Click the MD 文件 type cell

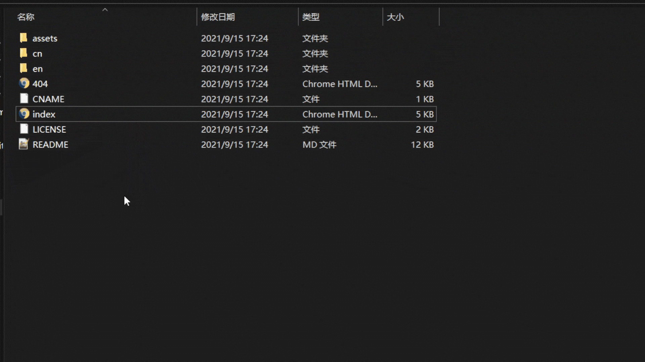coord(319,144)
